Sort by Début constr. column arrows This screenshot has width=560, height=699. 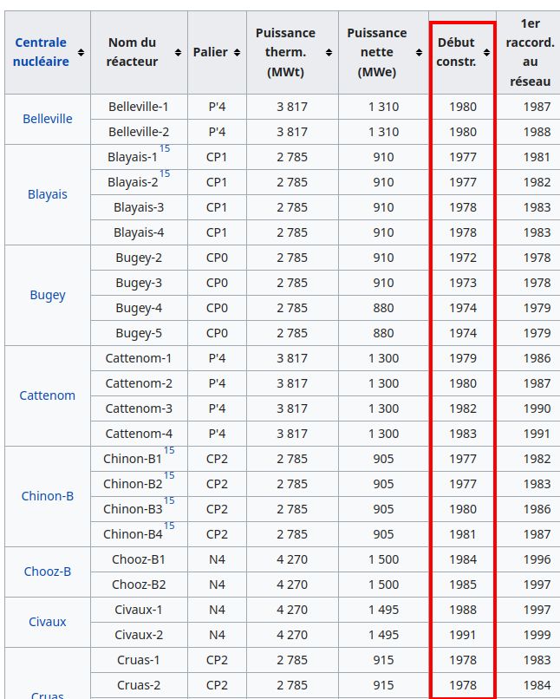tap(486, 53)
